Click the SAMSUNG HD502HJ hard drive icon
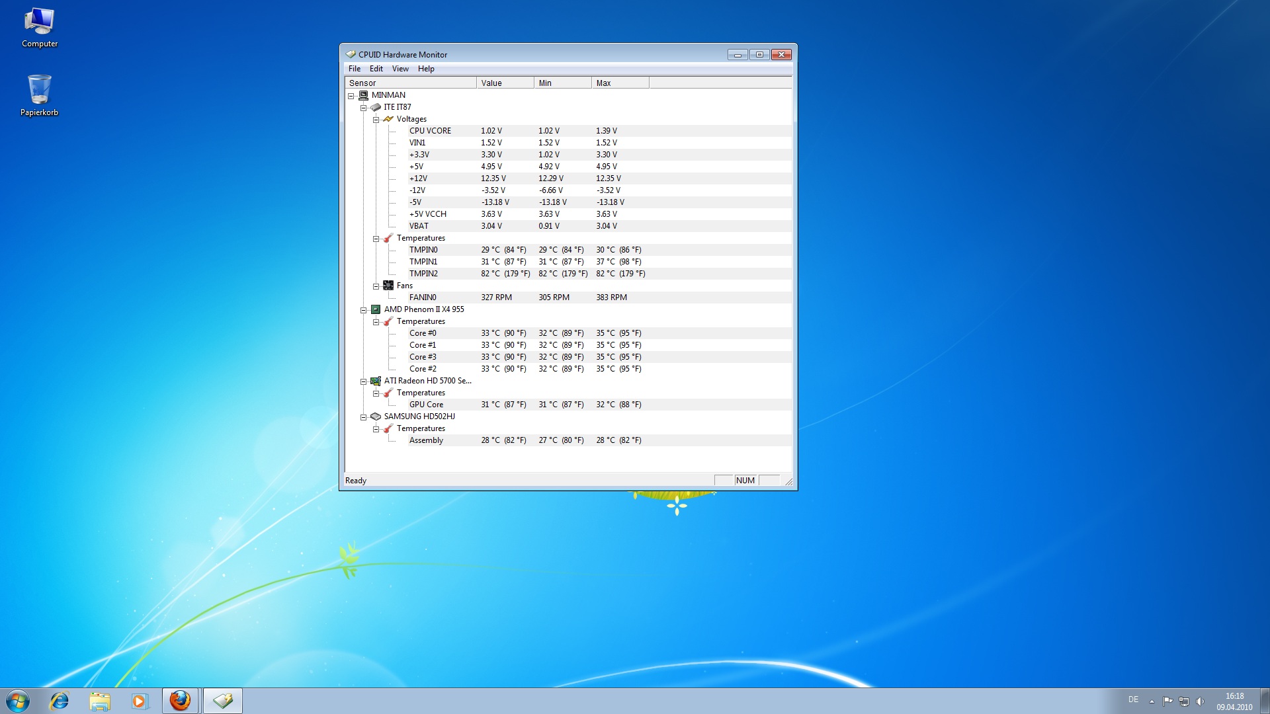1270x714 pixels. coord(376,416)
